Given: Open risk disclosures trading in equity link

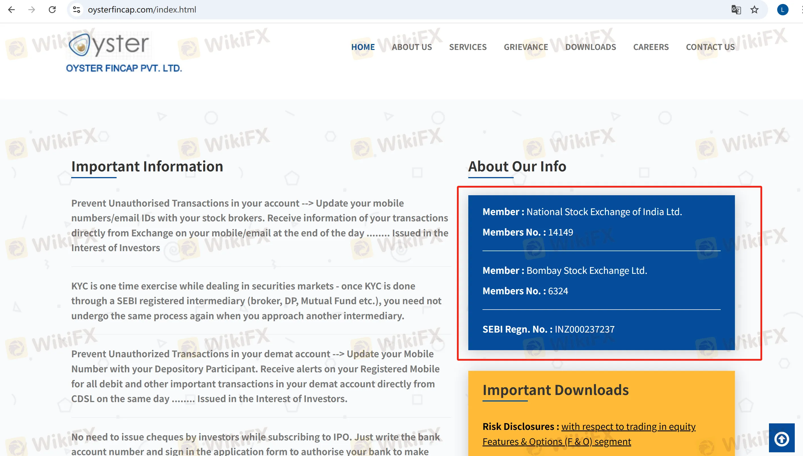Looking at the screenshot, I should tap(628, 426).
